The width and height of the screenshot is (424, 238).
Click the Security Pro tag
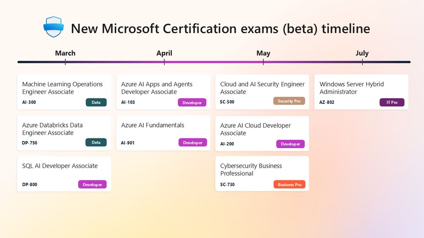point(289,101)
